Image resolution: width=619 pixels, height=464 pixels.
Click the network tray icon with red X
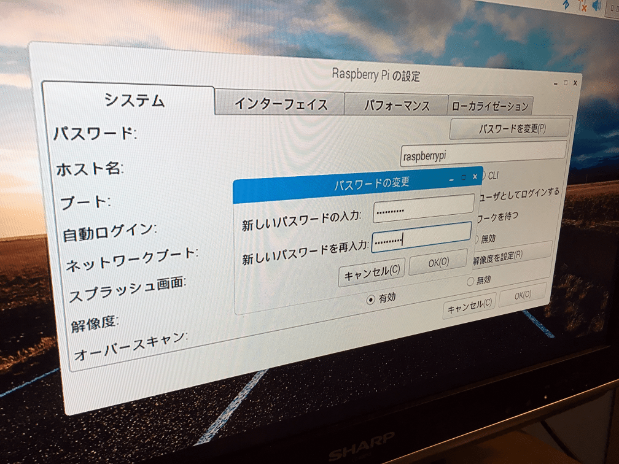point(582,5)
